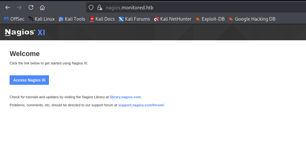Viewport: 306px width, 144px height.
Task: Focus the nagios.monitored.htb address bar
Action: (x=196, y=8)
